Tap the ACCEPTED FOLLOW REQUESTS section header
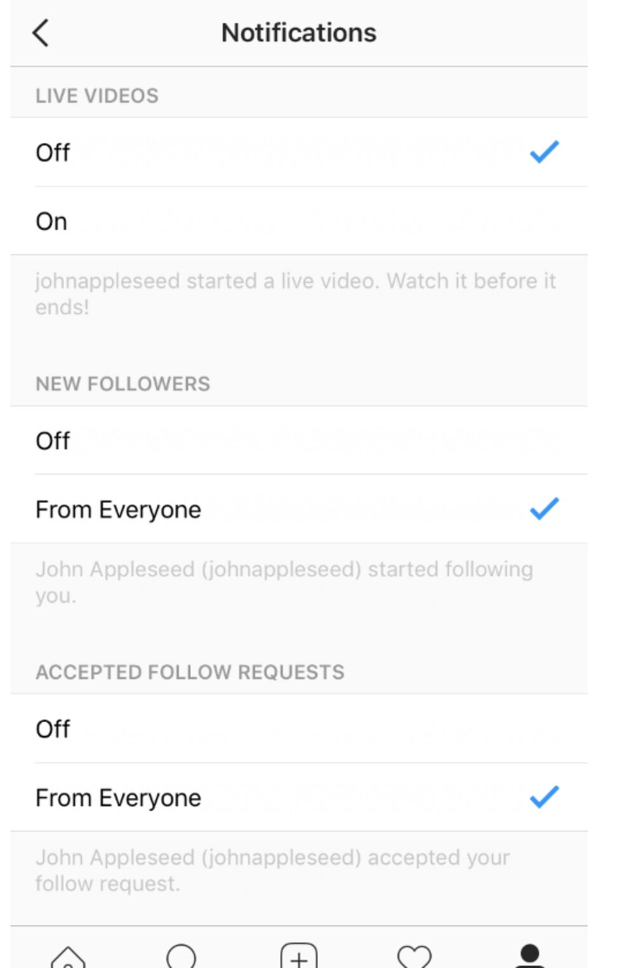This screenshot has width=635, height=968. pyautogui.click(x=190, y=672)
